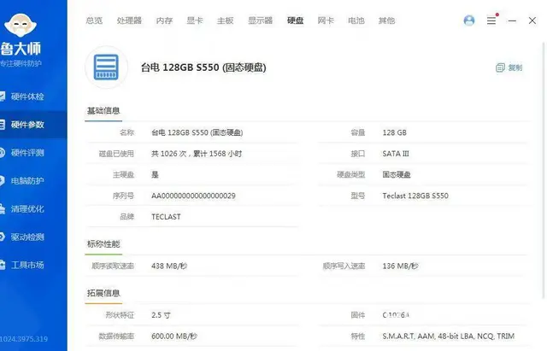Screen dimensions: 547x351
Task: Open the 主板 tab
Action: [225, 20]
